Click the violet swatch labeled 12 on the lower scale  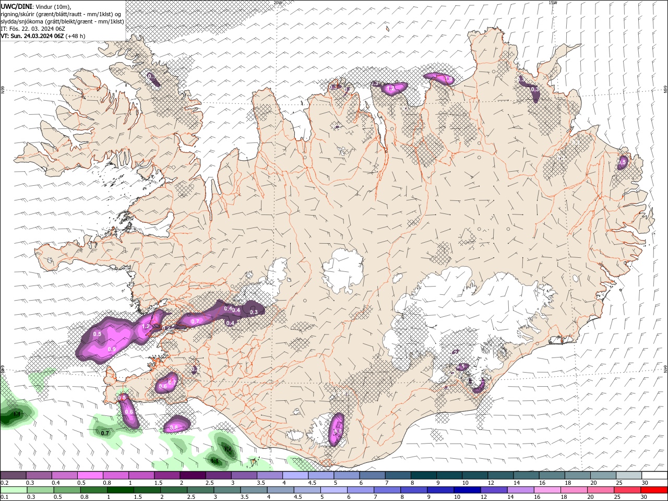(x=494, y=490)
